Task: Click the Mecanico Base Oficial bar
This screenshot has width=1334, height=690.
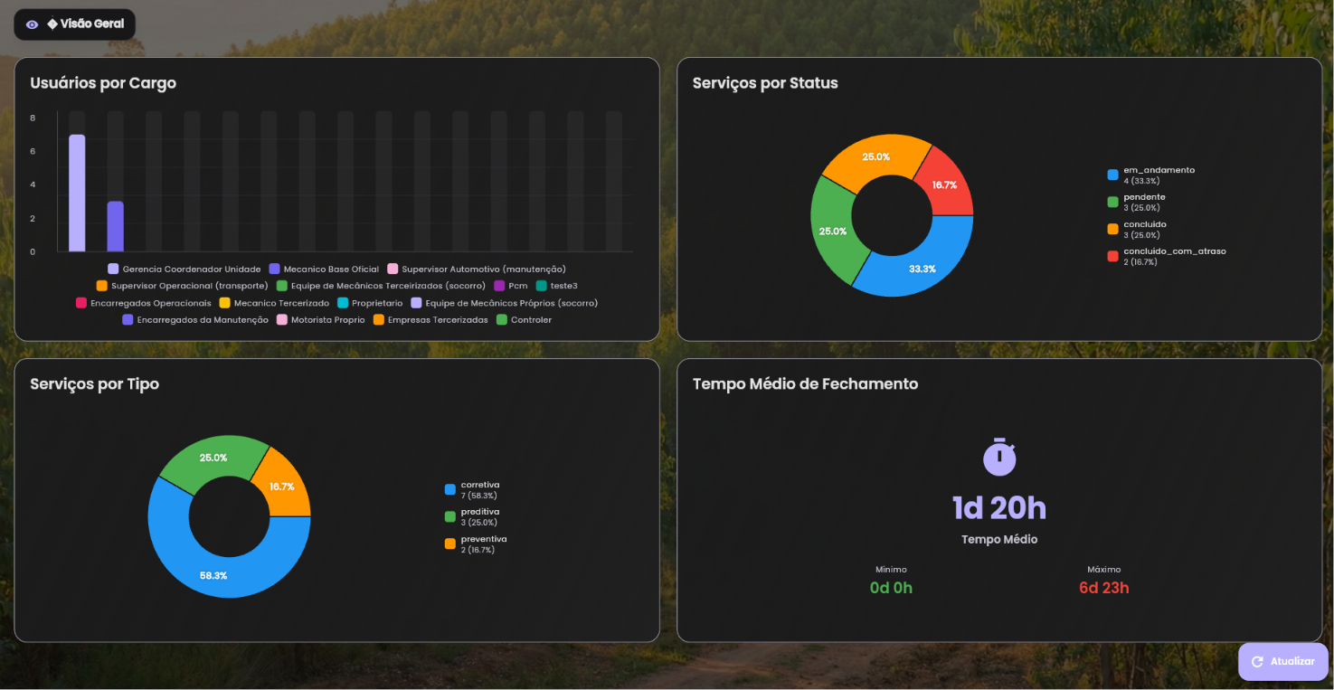Action: tap(115, 226)
